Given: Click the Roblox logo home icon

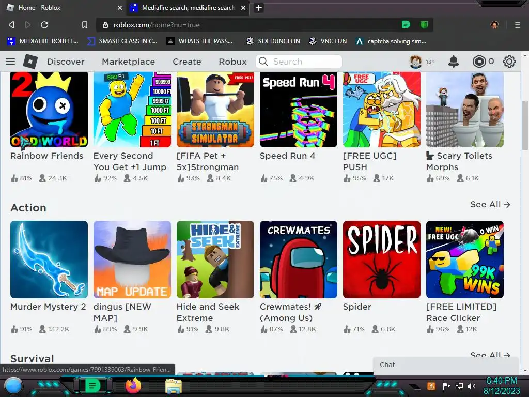Looking at the screenshot, I should pyautogui.click(x=30, y=62).
